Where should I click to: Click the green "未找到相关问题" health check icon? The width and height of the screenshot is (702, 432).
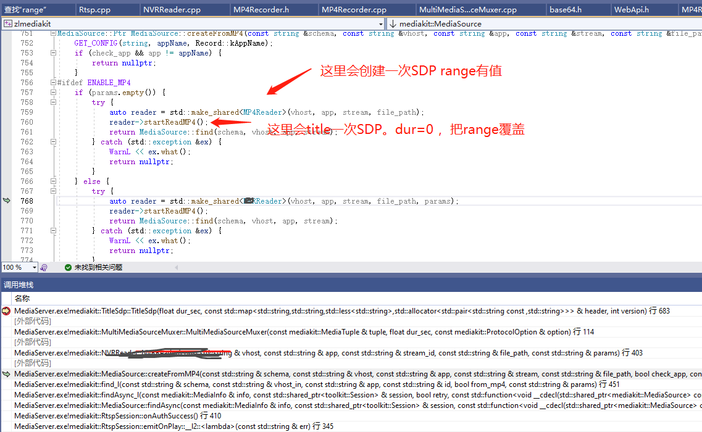click(x=68, y=267)
